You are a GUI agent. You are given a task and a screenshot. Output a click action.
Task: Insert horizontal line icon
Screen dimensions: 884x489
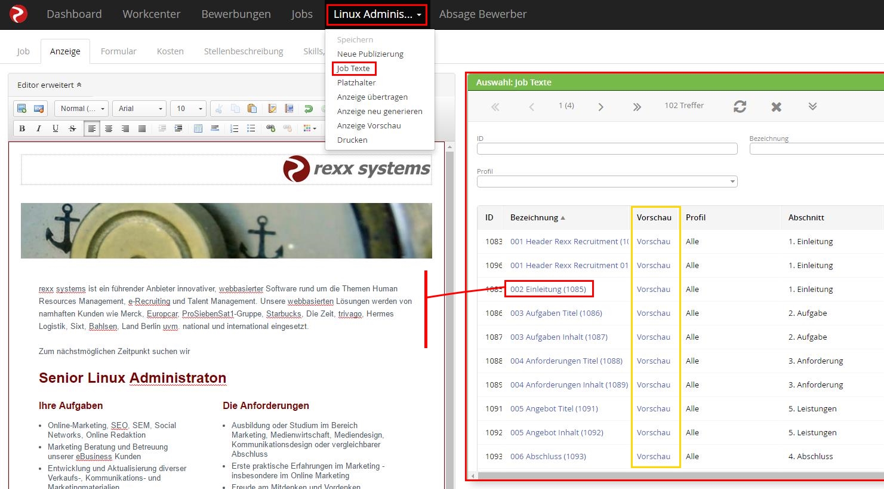pyautogui.click(x=215, y=128)
